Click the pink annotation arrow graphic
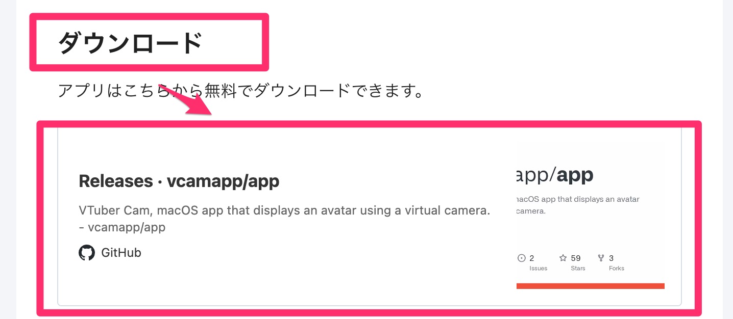 point(186,100)
